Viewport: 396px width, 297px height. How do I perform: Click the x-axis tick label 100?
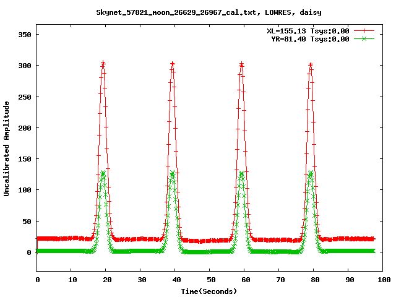coord(384,280)
